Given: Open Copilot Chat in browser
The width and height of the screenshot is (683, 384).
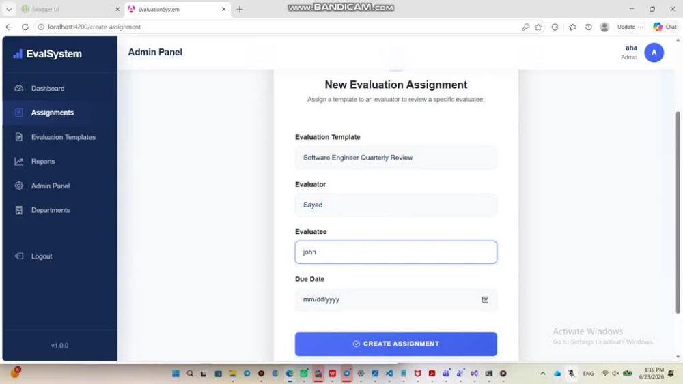Looking at the screenshot, I should pyautogui.click(x=665, y=27).
